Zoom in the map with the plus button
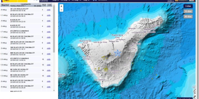 pos(61,6)
